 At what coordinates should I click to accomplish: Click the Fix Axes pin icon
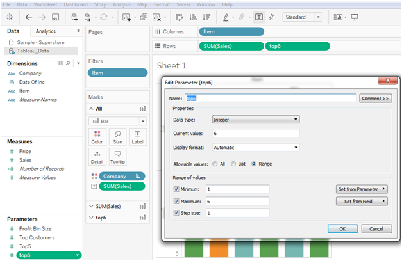271,17
